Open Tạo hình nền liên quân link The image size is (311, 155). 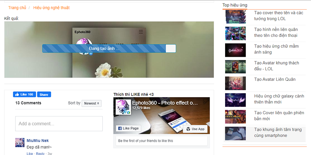coord(276,33)
